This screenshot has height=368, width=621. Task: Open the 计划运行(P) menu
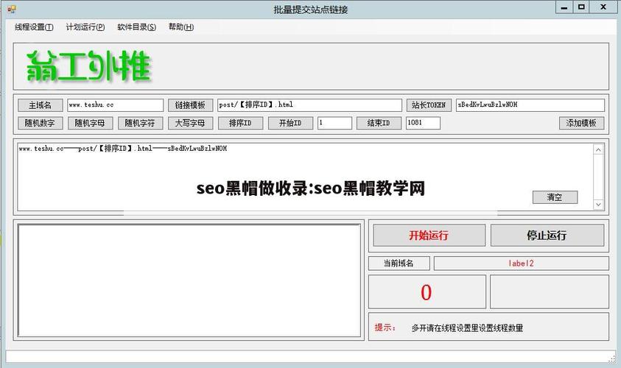pos(85,27)
